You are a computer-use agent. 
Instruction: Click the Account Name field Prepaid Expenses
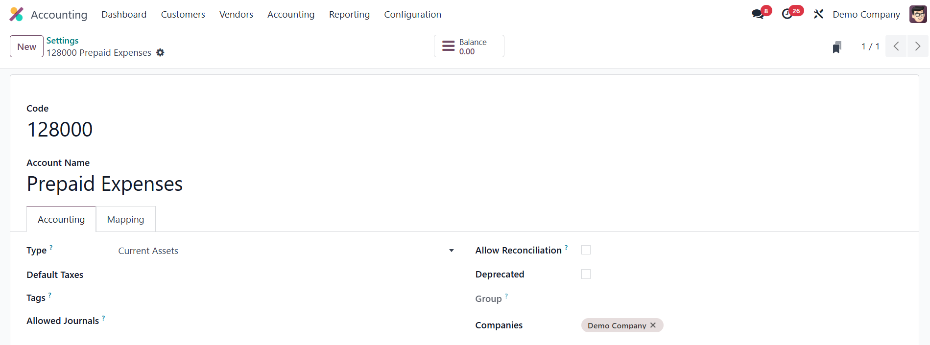coord(105,184)
